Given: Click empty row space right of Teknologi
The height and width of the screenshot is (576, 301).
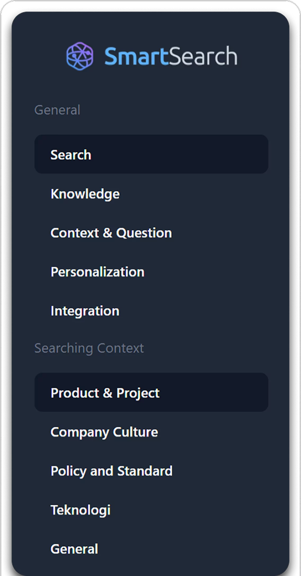Looking at the screenshot, I should tap(191, 510).
